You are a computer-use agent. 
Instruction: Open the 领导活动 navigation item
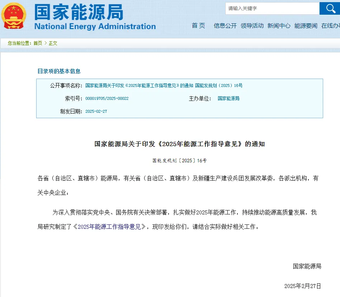pyautogui.click(x=252, y=25)
